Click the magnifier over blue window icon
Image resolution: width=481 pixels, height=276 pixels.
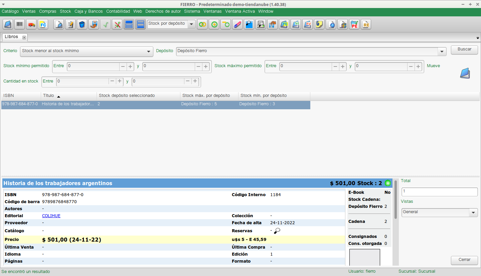click(249, 24)
